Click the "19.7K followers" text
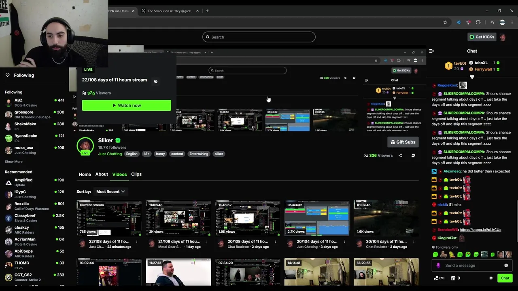518x291 pixels. tap(112, 148)
